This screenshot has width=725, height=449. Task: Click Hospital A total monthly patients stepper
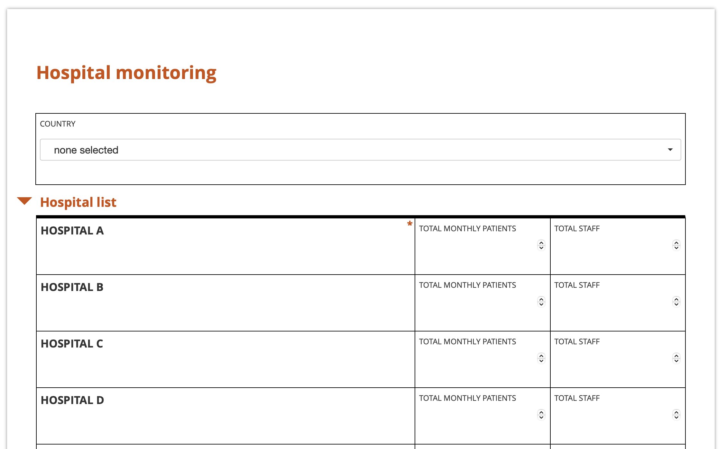541,245
